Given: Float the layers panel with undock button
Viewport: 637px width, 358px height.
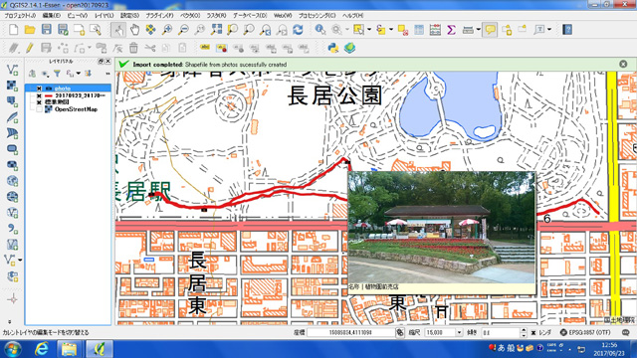Looking at the screenshot, I should 101,62.
